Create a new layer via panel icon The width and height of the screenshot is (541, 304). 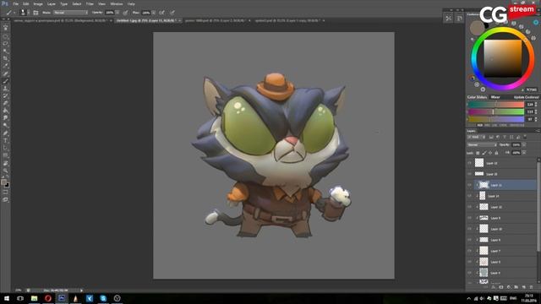pos(524,287)
